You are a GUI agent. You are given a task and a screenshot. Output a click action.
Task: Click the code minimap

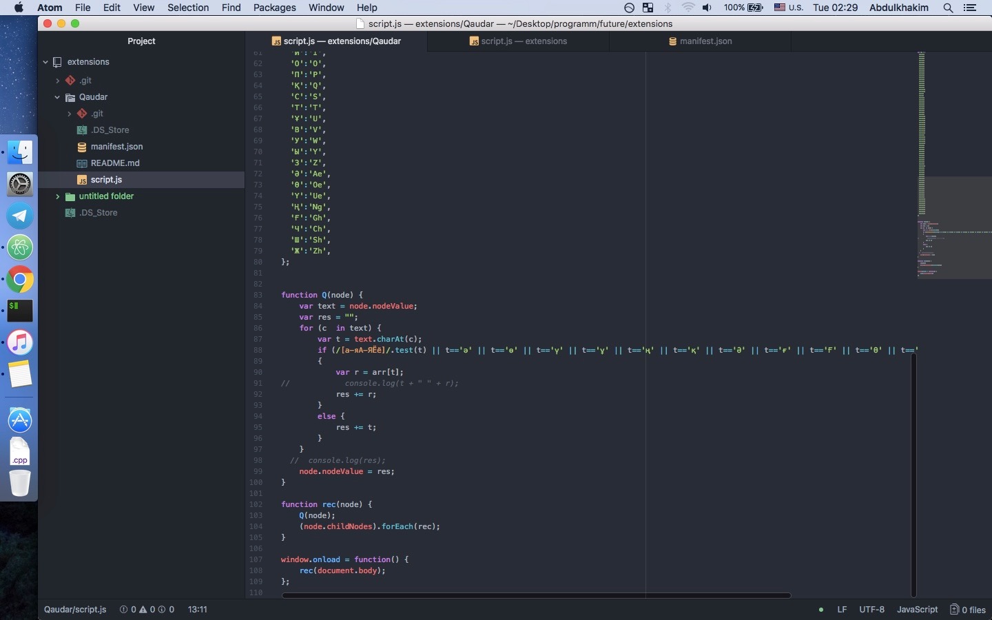pos(954,165)
